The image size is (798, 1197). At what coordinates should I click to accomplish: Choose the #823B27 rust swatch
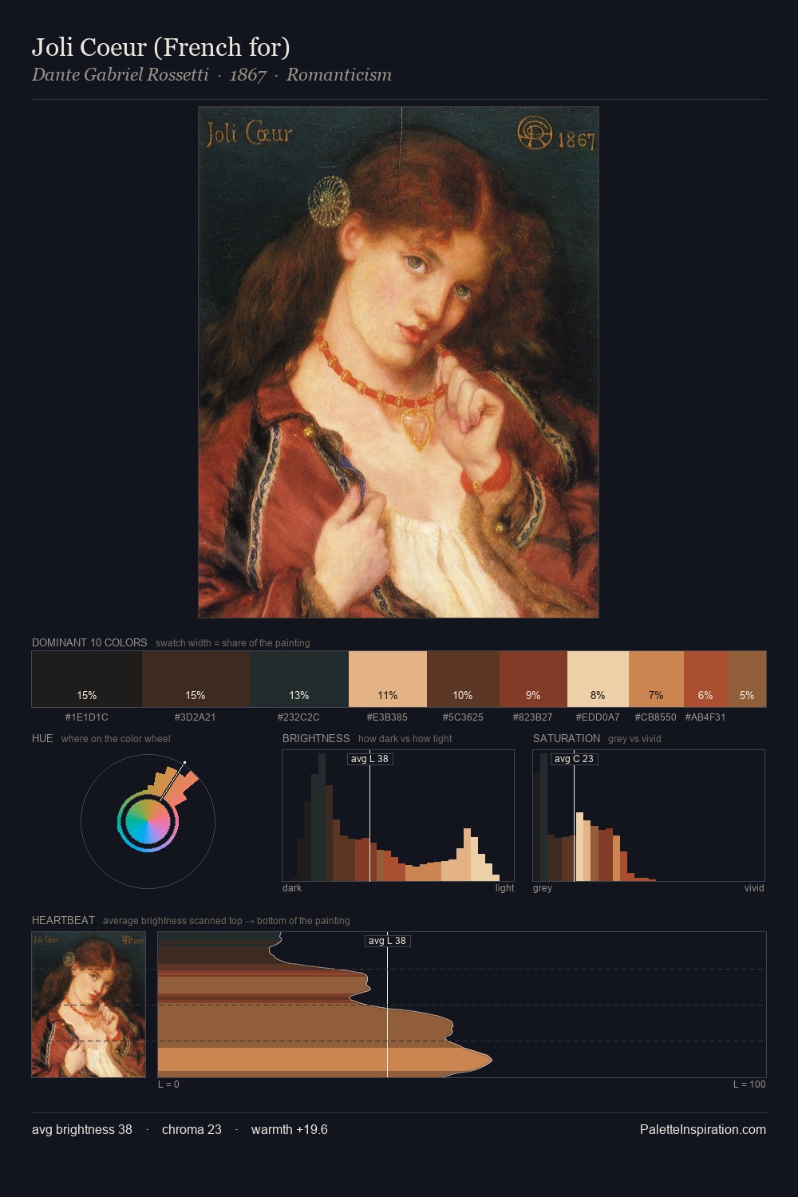tap(533, 679)
